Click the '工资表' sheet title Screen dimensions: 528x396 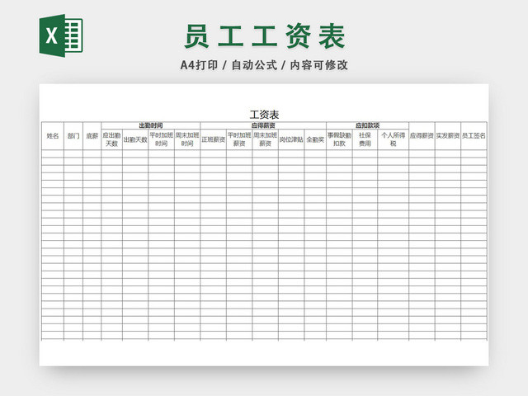tap(264, 115)
